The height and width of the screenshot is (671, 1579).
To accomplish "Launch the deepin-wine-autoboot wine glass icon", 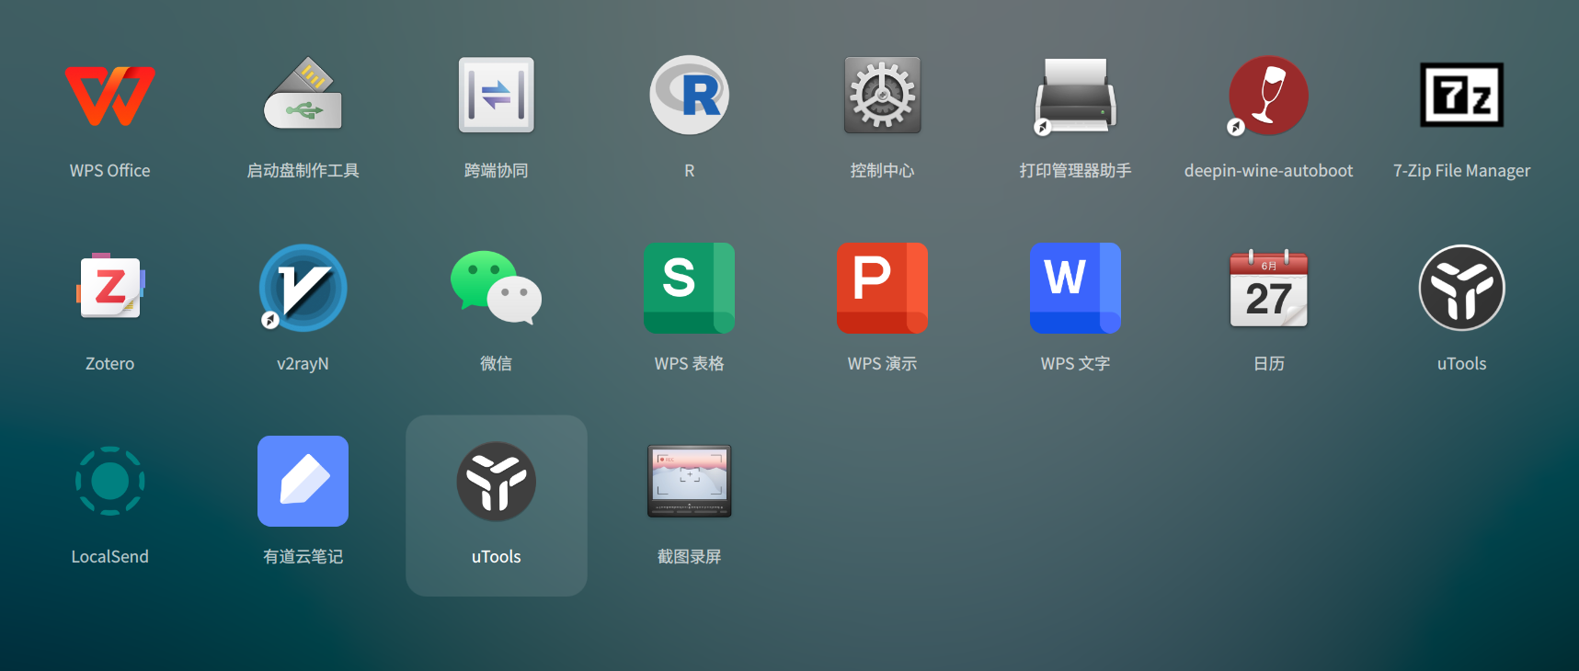I will click(1269, 96).
